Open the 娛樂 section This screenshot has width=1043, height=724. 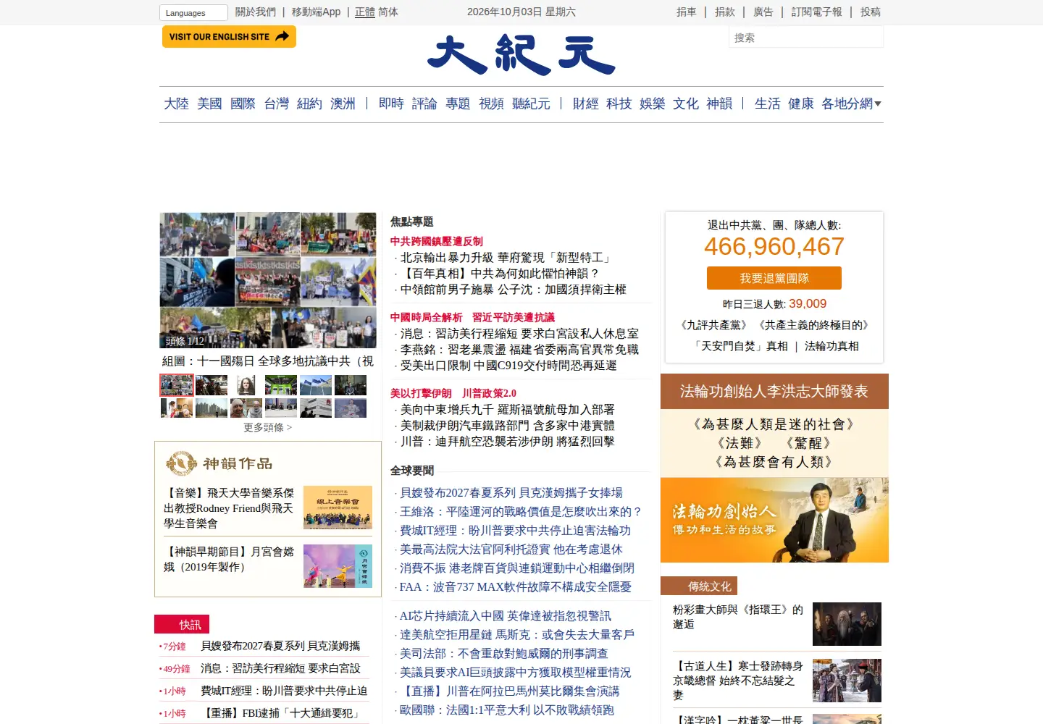(x=652, y=104)
